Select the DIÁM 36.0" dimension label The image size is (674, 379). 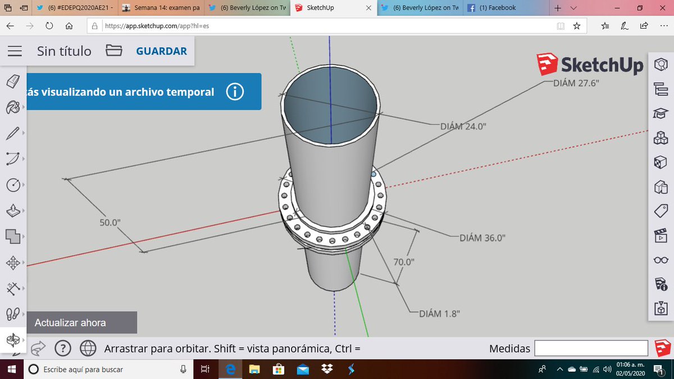point(482,238)
